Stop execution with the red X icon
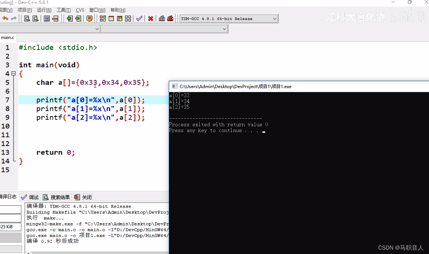 151,19
